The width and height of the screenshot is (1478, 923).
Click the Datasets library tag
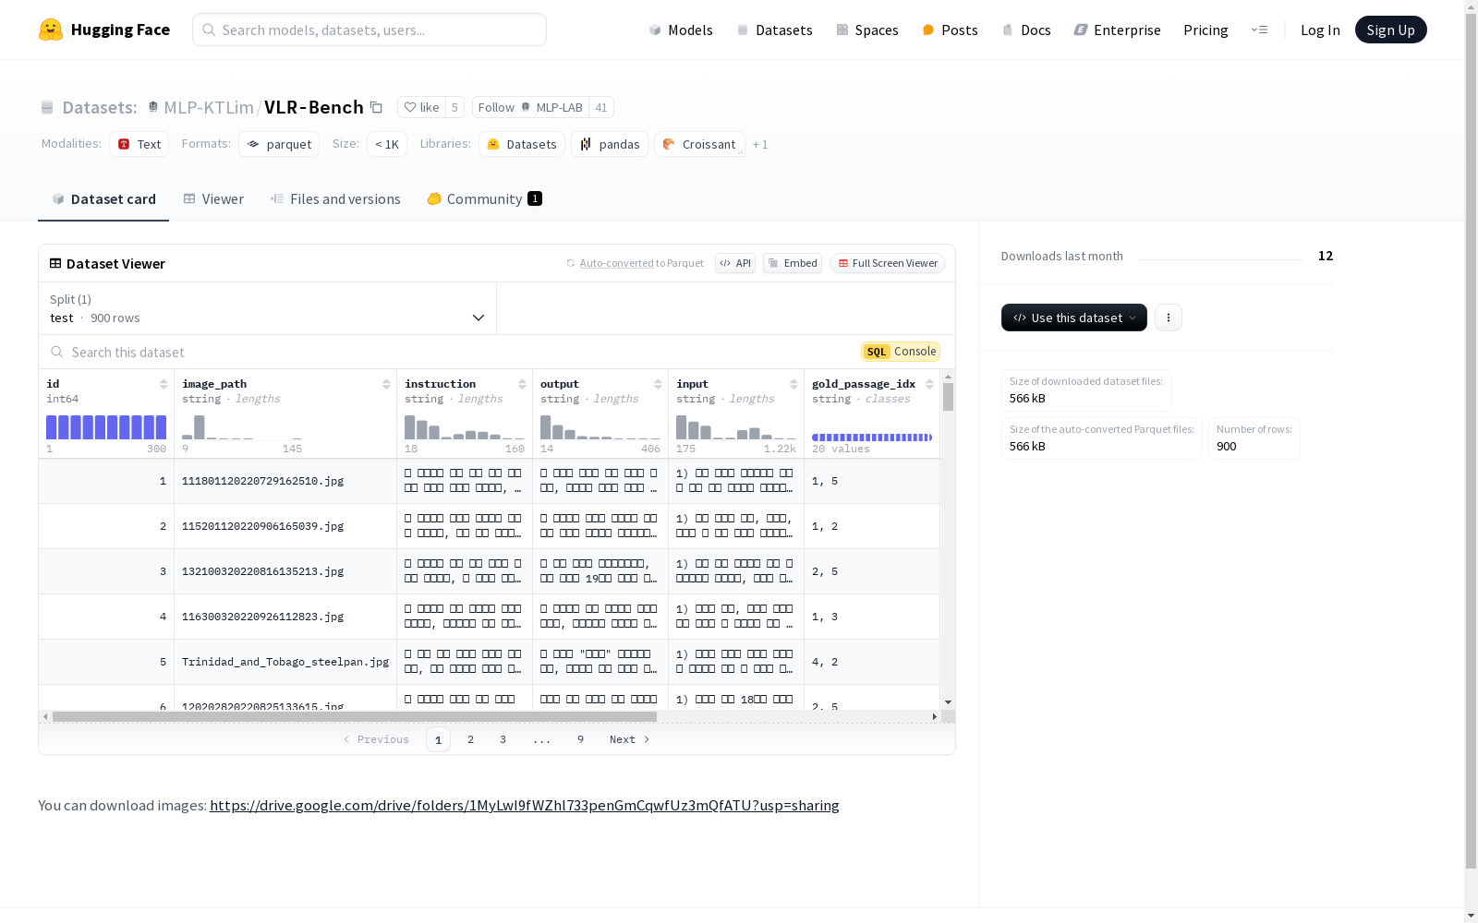point(522,144)
